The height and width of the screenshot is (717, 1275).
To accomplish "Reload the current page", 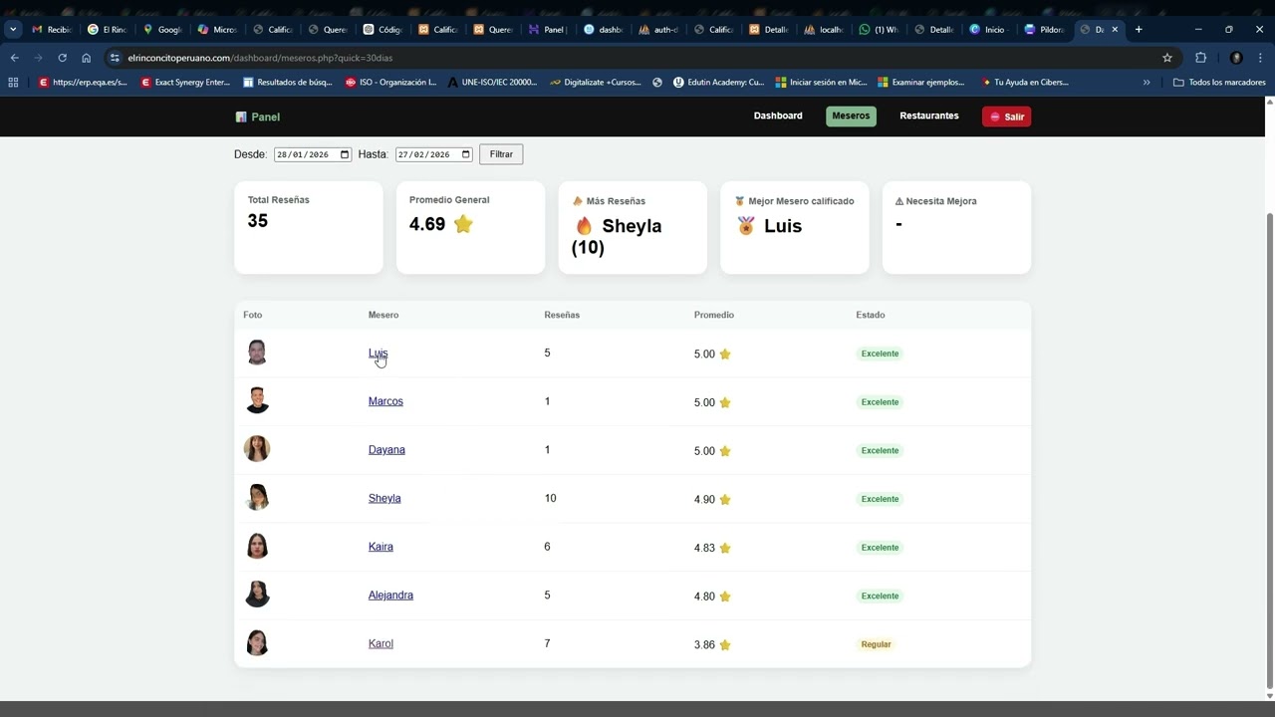I will (62, 58).
